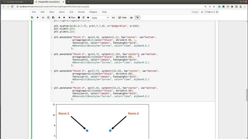Image resolution: width=248 pixels, height=139 pixels.
Task: Open the browser three-dot menu
Action: coord(245,7)
